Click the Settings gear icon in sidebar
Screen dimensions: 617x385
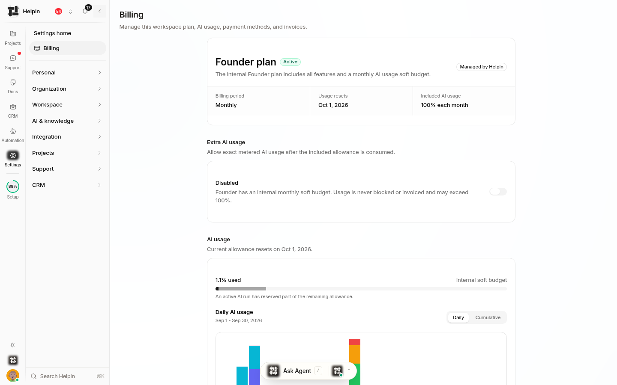tap(13, 155)
